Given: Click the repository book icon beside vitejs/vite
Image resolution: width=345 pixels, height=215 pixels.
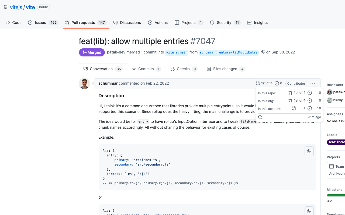Looking at the screenshot, I should point(5,7).
